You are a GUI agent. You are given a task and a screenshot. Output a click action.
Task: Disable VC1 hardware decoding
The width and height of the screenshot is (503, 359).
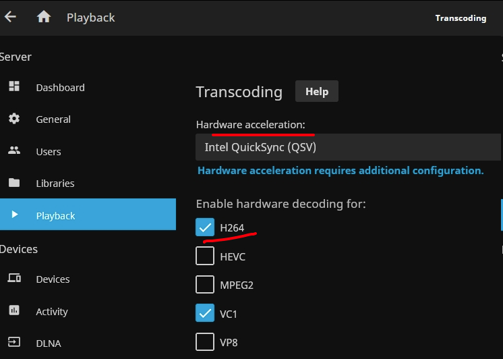coord(205,313)
